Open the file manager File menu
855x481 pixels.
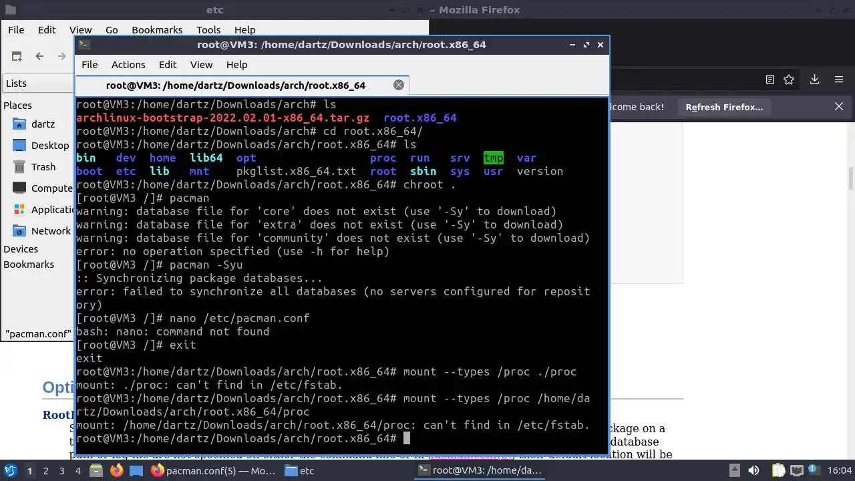[16, 30]
